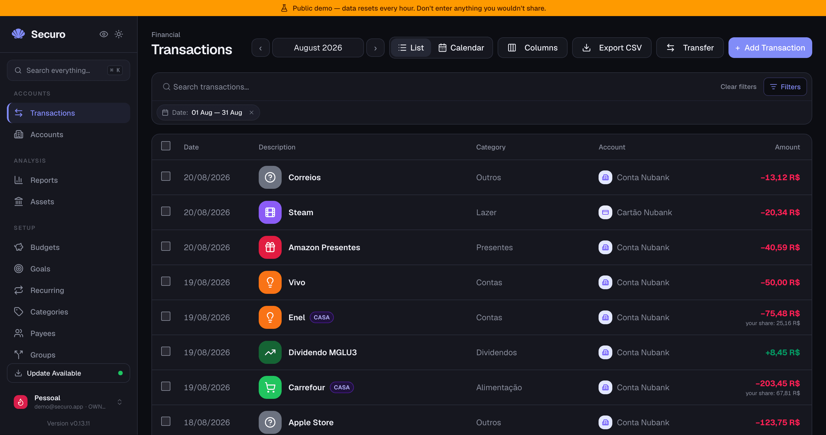Toggle the eye privacy mode icon
The image size is (826, 435).
[x=104, y=34]
